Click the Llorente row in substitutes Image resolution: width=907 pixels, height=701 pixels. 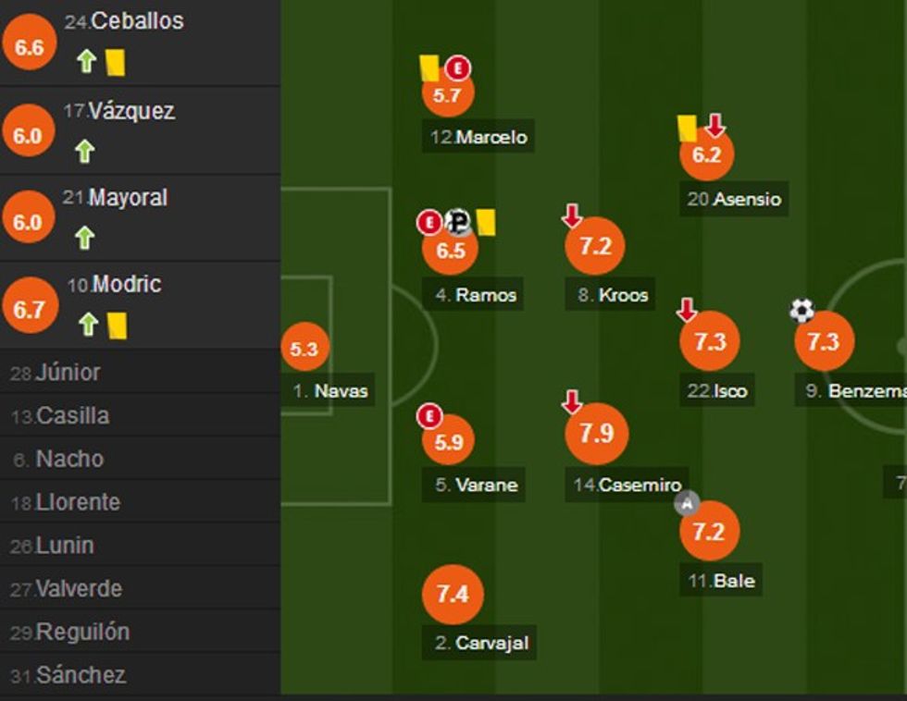pyautogui.click(x=78, y=502)
